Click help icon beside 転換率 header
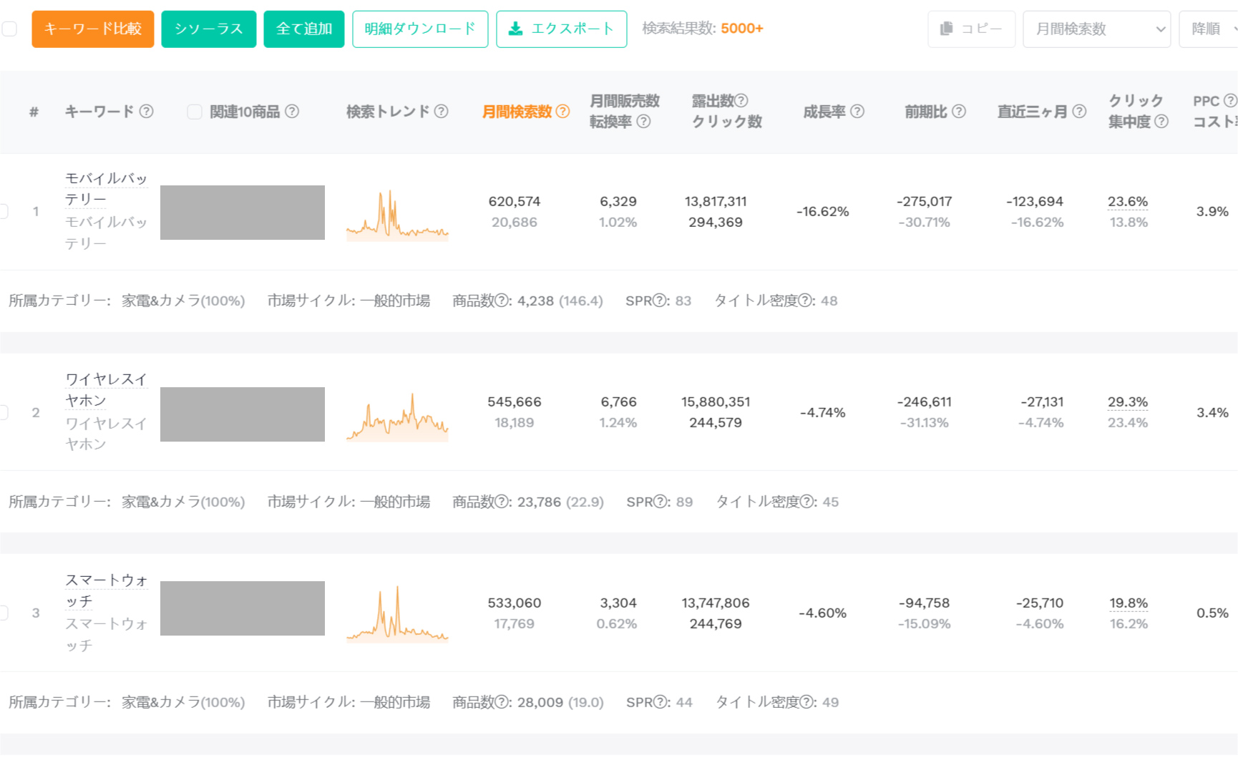The height and width of the screenshot is (763, 1238). [x=643, y=122]
